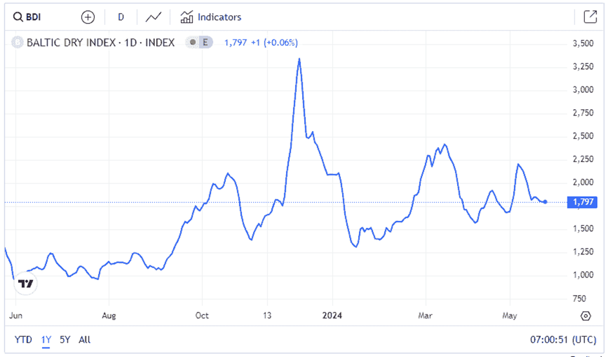Click the 1,250 price axis label

(583, 252)
